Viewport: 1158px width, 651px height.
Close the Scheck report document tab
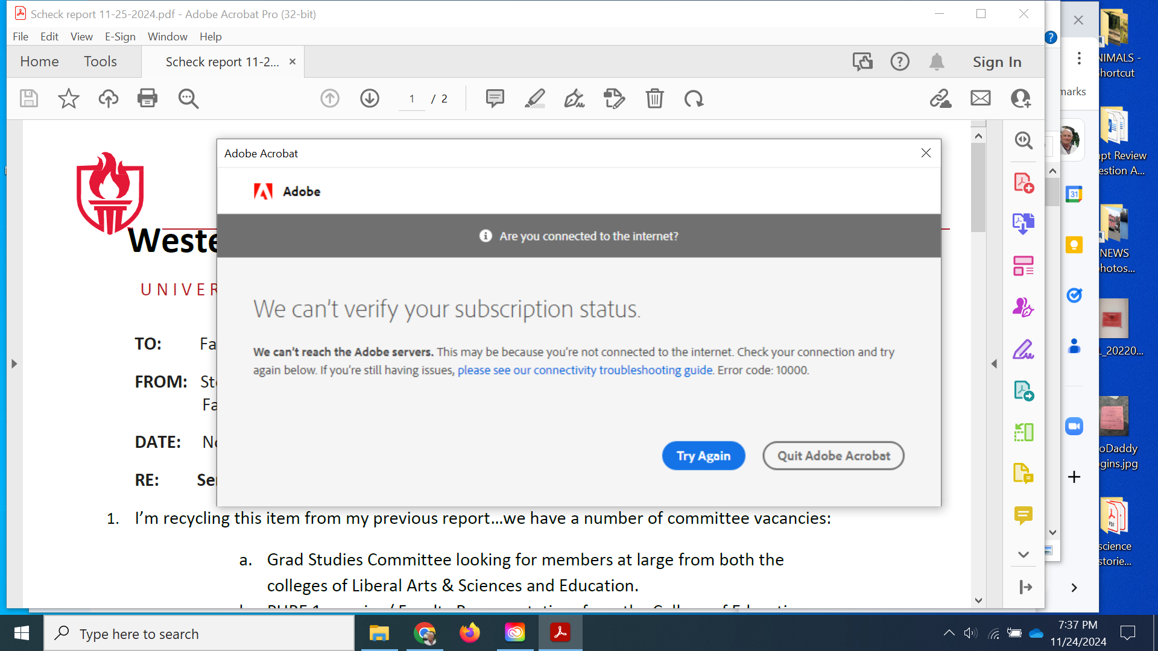tap(293, 61)
